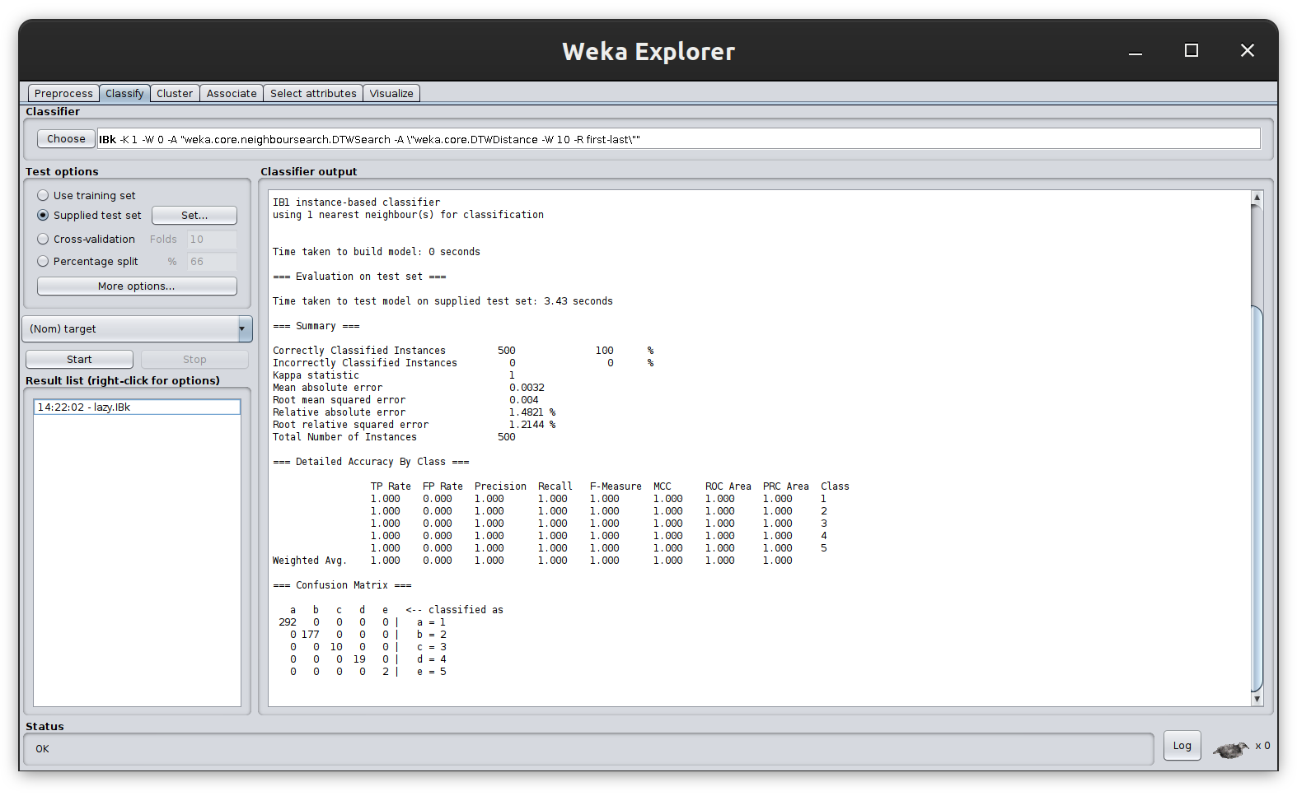Click 'Incorrectly Classified Instances' line
Screen dimensions: 1297x796
pyautogui.click(x=464, y=363)
